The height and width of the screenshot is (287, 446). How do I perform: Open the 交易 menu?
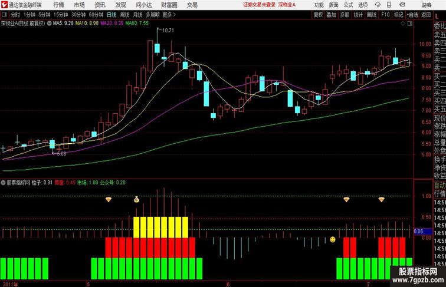pyautogui.click(x=192, y=5)
